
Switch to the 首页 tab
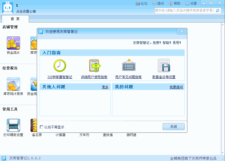click(15, 19)
